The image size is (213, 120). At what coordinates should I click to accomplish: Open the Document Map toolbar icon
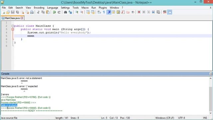(x=118, y=12)
